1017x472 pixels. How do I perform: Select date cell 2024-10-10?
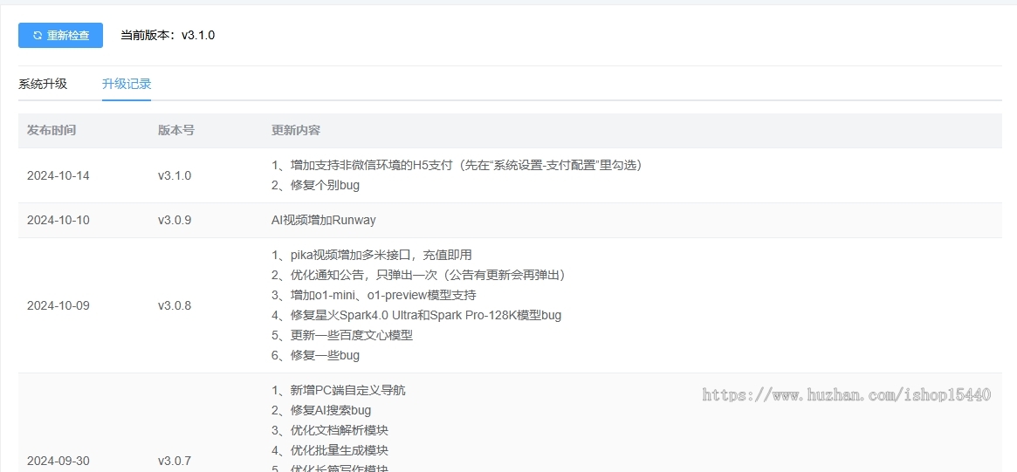pos(58,221)
